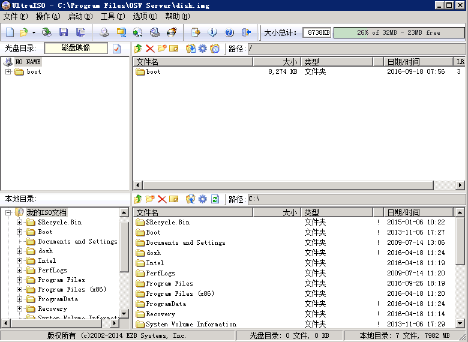Screen dimensions: 468x342
Task: Click the Open CD/DVD drive icon
Action: (47, 32)
